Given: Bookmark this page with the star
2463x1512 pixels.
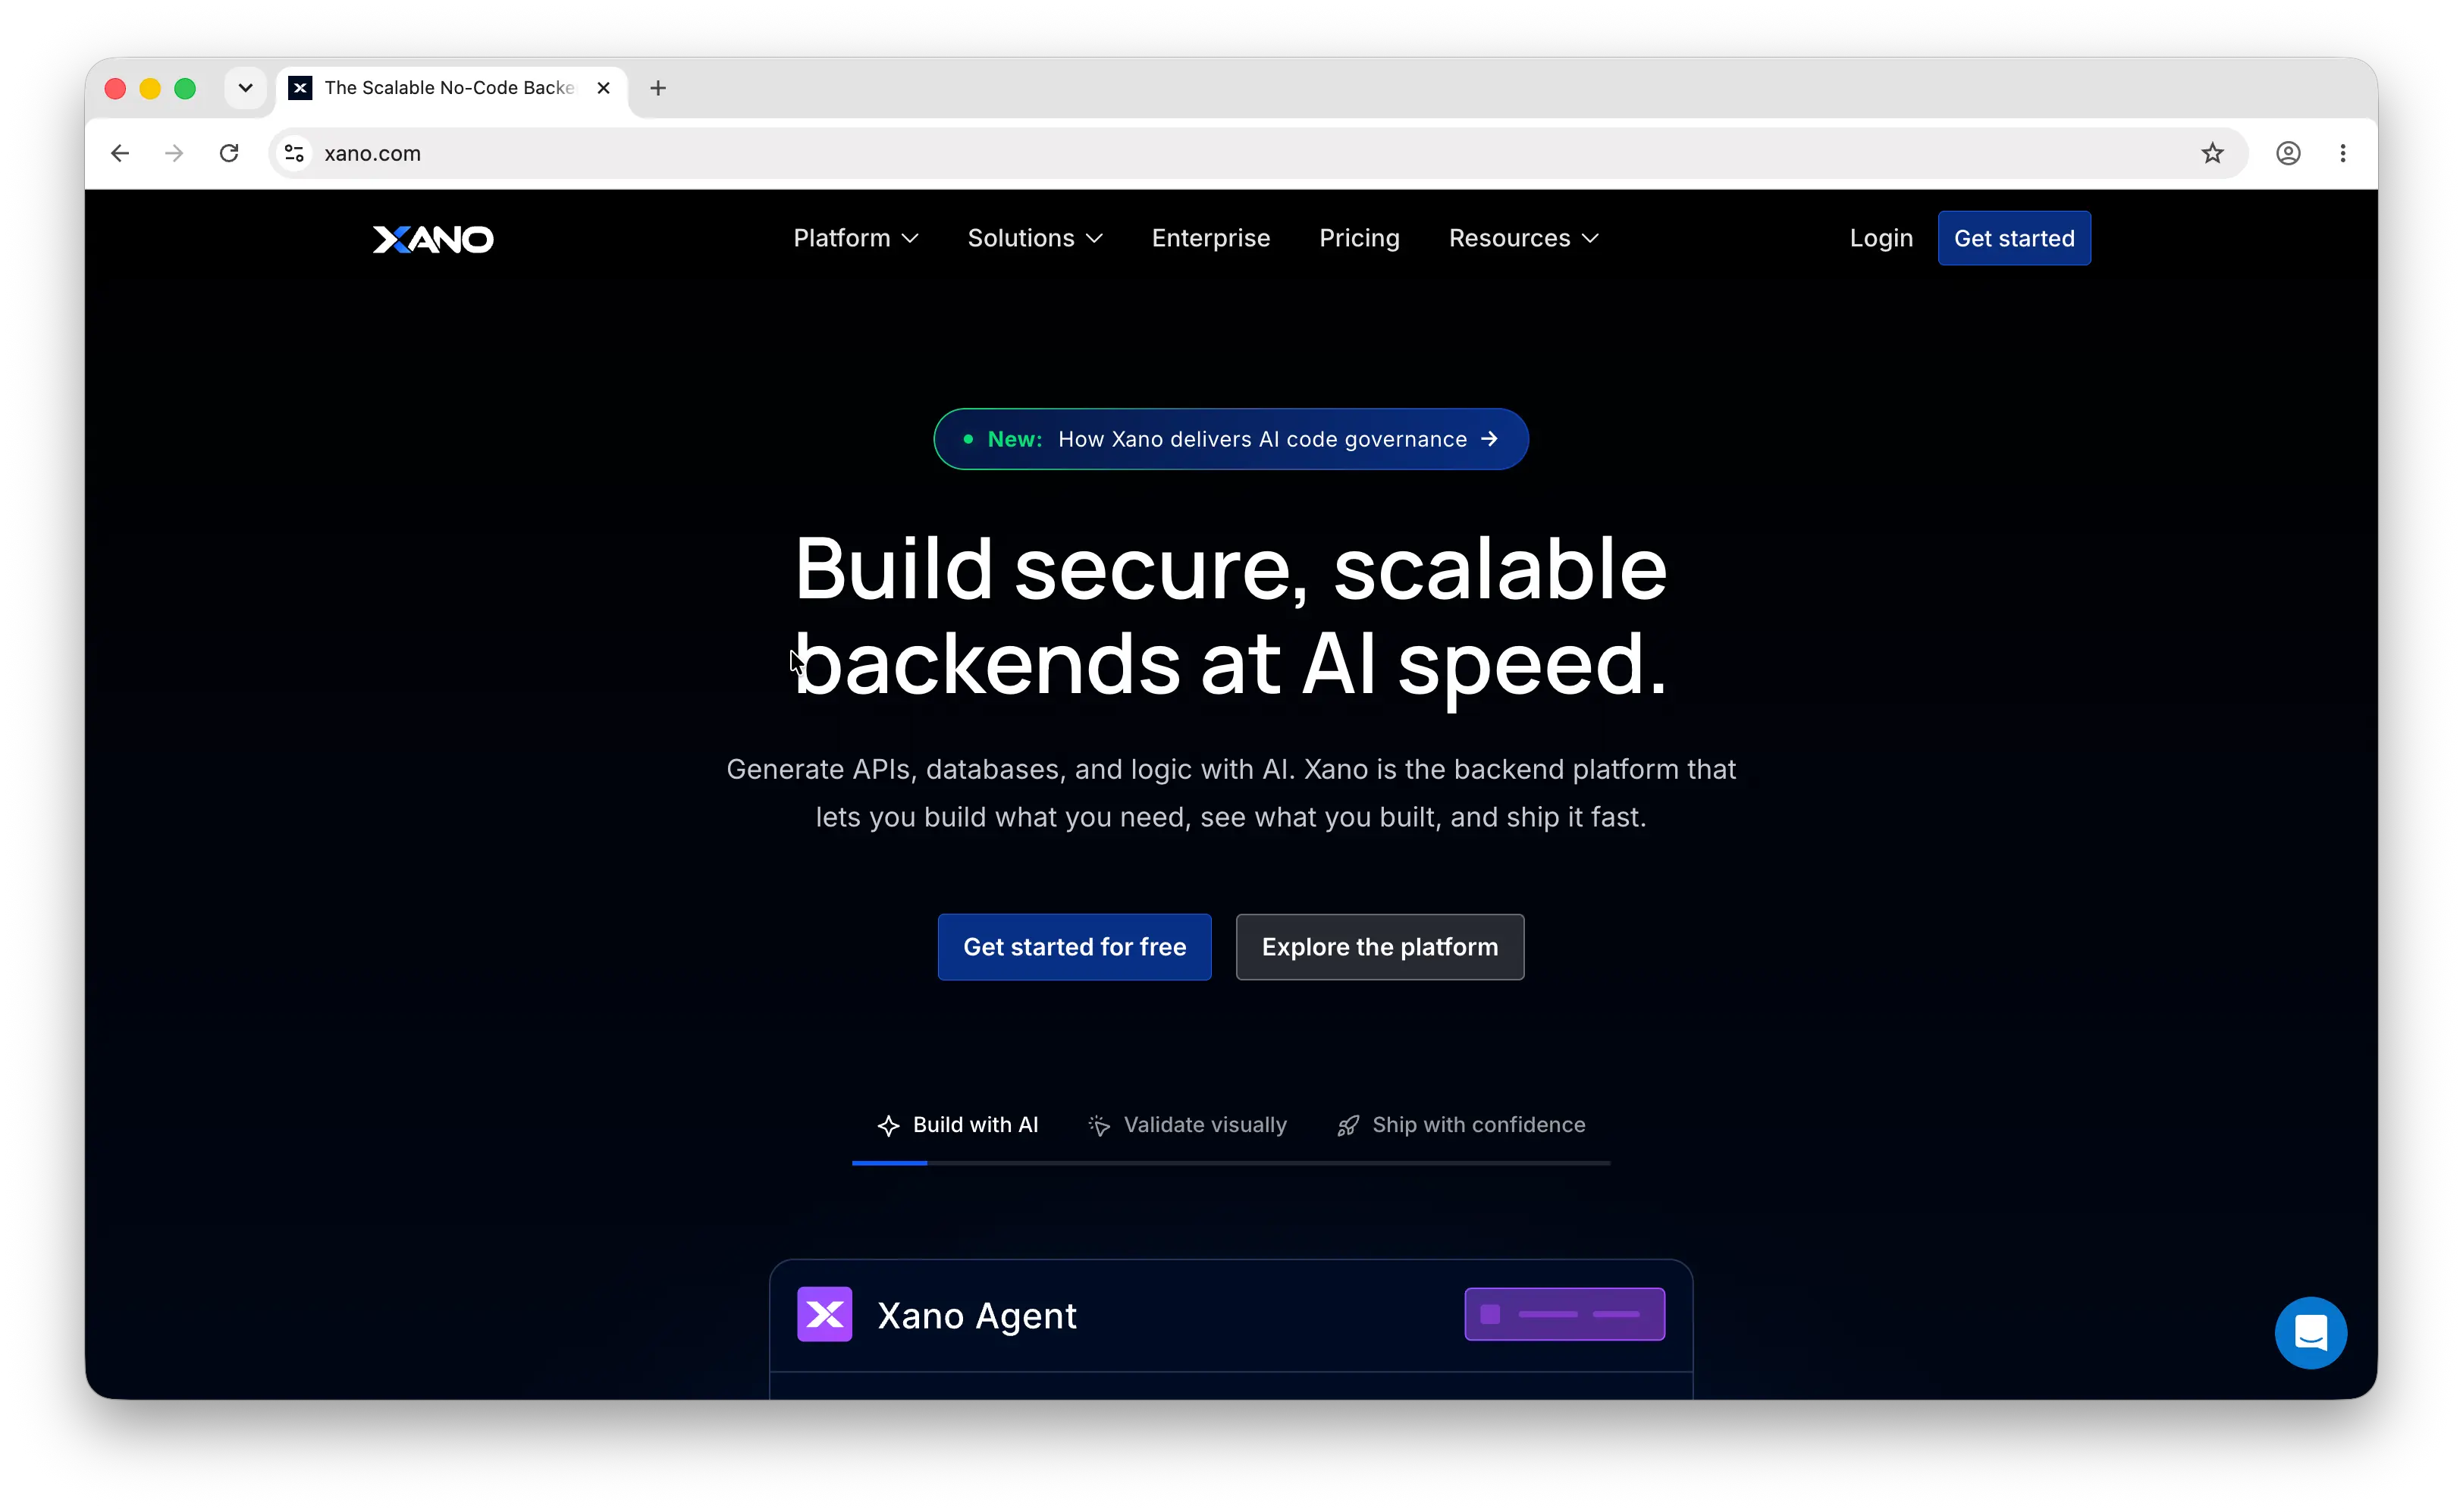Looking at the screenshot, I should tap(2212, 153).
